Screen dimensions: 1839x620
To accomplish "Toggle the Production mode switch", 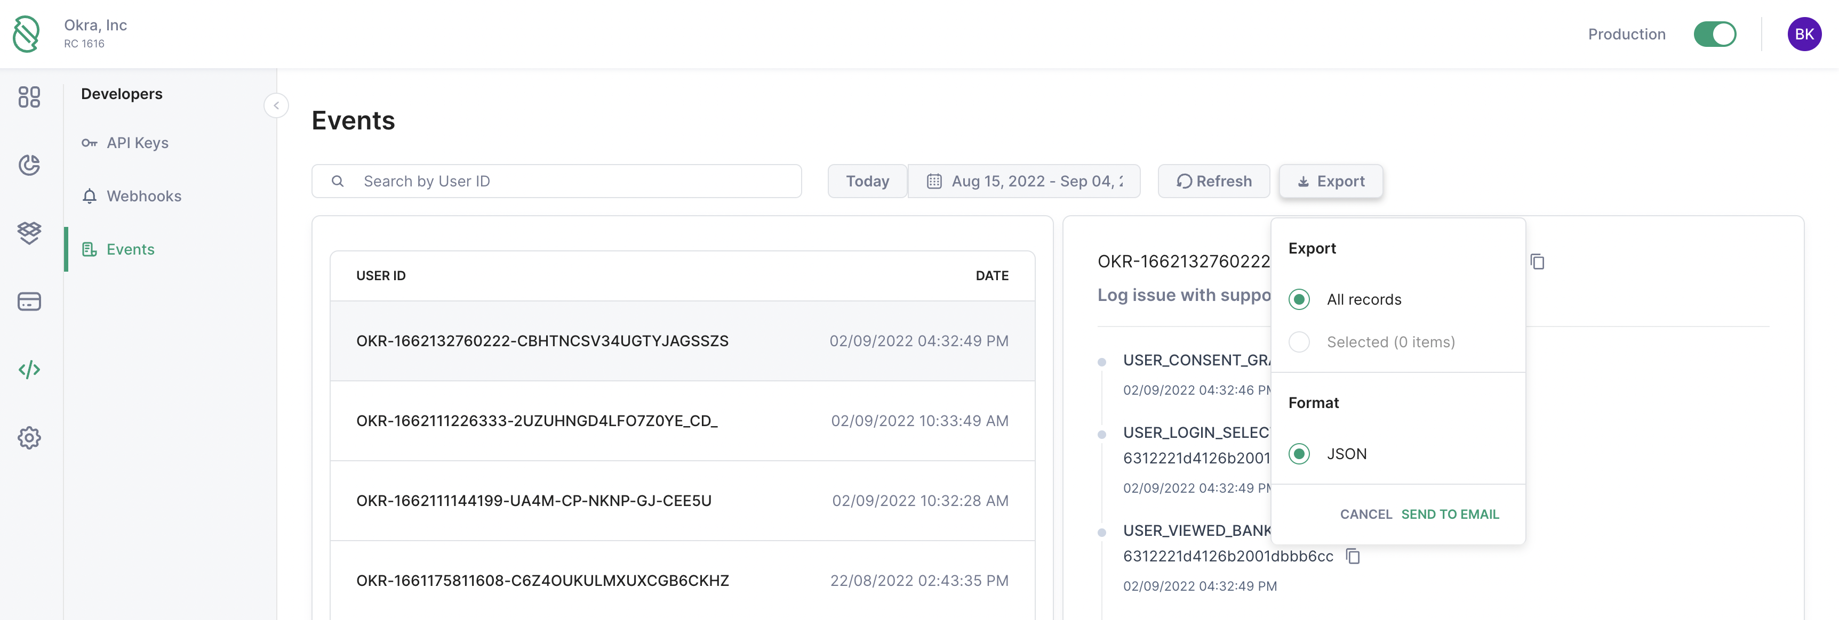I will click(x=1714, y=34).
